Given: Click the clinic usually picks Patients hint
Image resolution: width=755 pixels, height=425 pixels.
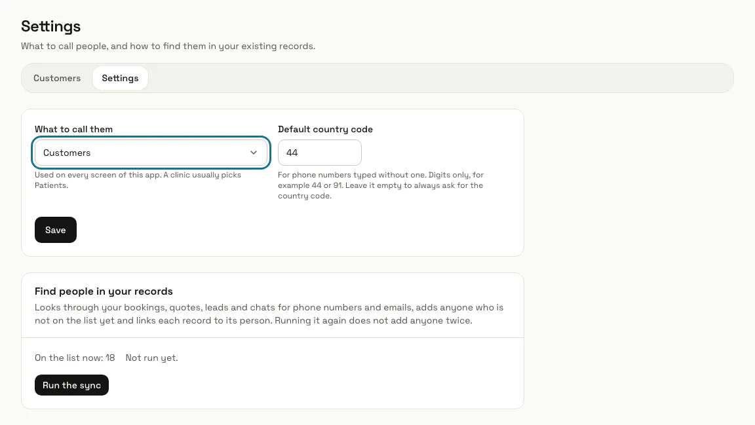Looking at the screenshot, I should pyautogui.click(x=138, y=180).
